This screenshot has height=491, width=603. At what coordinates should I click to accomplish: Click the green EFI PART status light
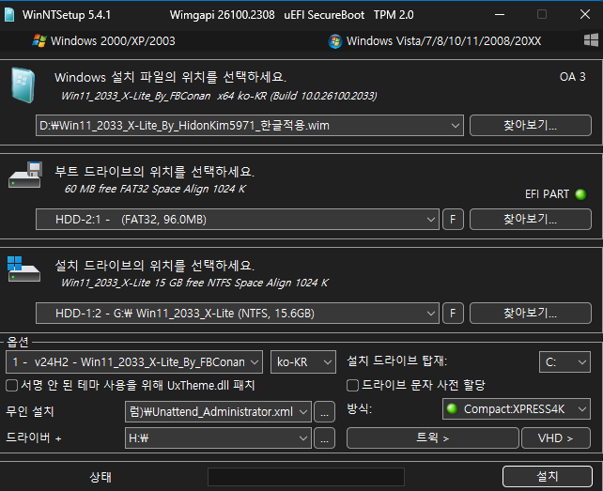tap(580, 194)
